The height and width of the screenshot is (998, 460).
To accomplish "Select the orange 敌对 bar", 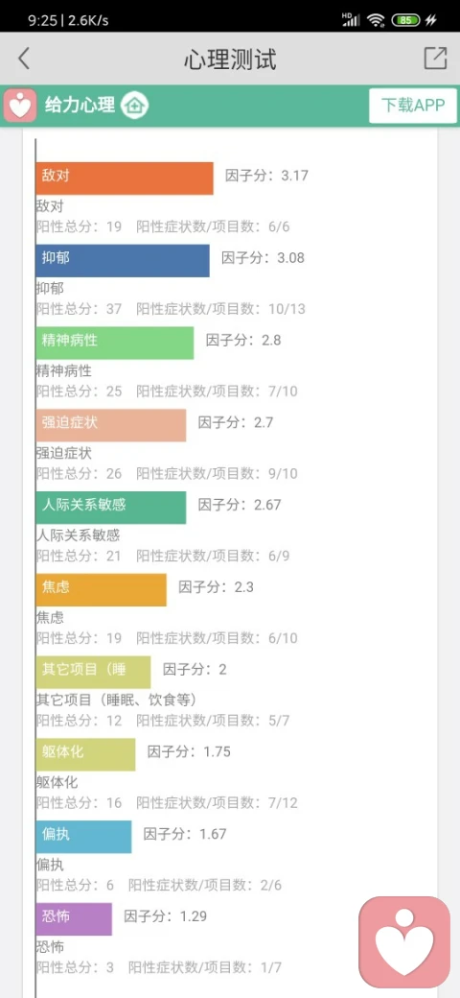I will (125, 178).
